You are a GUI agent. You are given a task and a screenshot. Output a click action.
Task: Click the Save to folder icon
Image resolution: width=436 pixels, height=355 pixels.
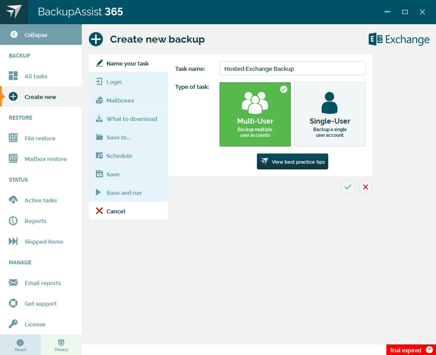tap(99, 137)
